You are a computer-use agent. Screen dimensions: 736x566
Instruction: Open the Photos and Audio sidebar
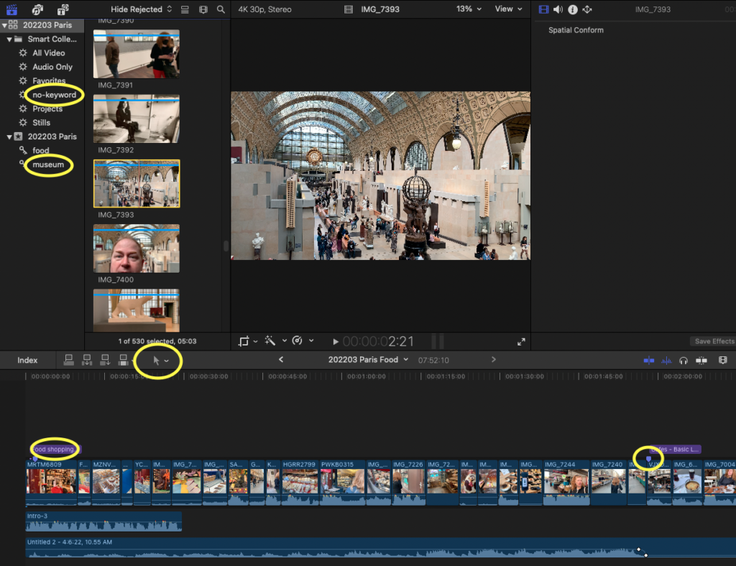[37, 9]
